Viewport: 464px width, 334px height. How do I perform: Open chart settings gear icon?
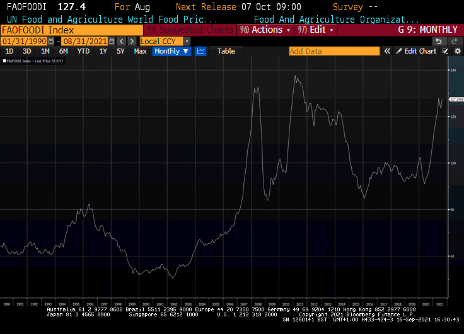click(x=457, y=51)
